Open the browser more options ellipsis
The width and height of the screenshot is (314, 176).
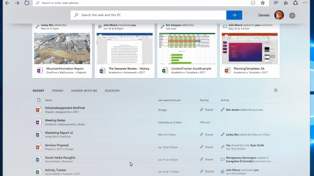pyautogui.click(x=305, y=3)
